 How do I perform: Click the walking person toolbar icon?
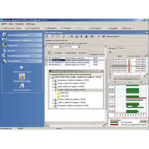click(81, 37)
